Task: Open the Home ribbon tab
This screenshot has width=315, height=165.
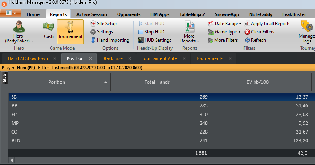Action: tap(33, 14)
